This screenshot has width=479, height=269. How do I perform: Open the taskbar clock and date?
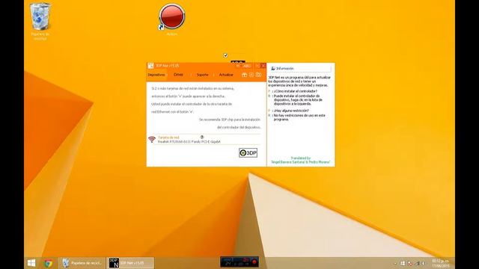pyautogui.click(x=441, y=263)
